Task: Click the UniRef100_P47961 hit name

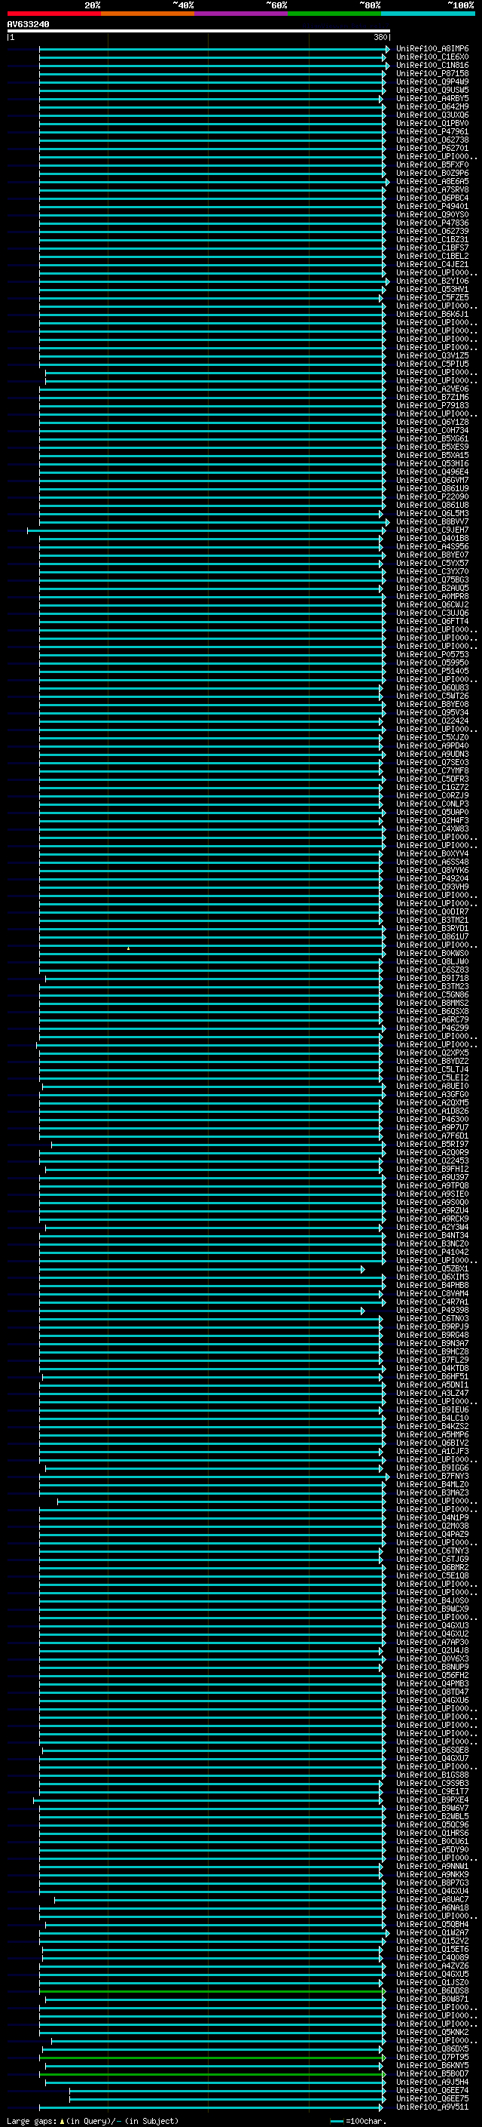Action: point(432,131)
